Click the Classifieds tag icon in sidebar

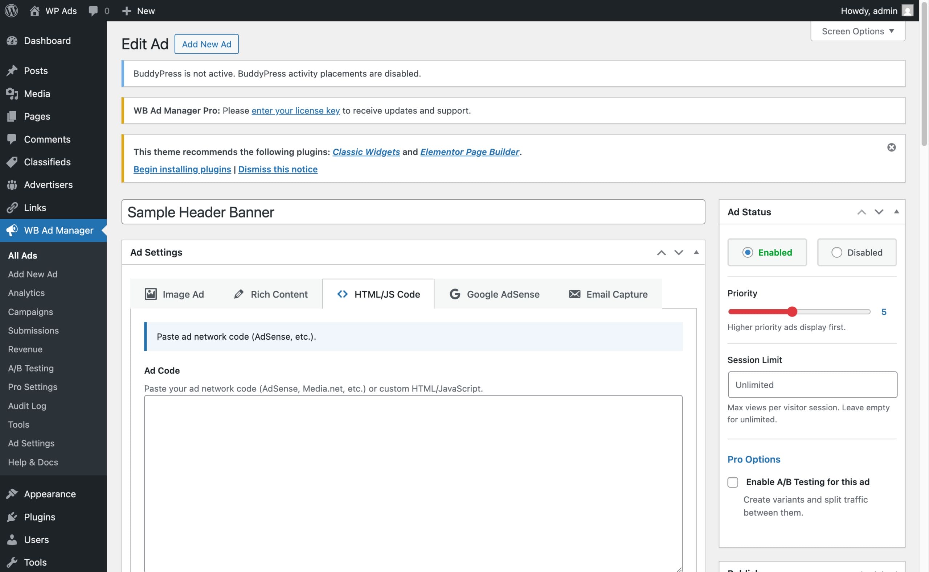tap(12, 162)
